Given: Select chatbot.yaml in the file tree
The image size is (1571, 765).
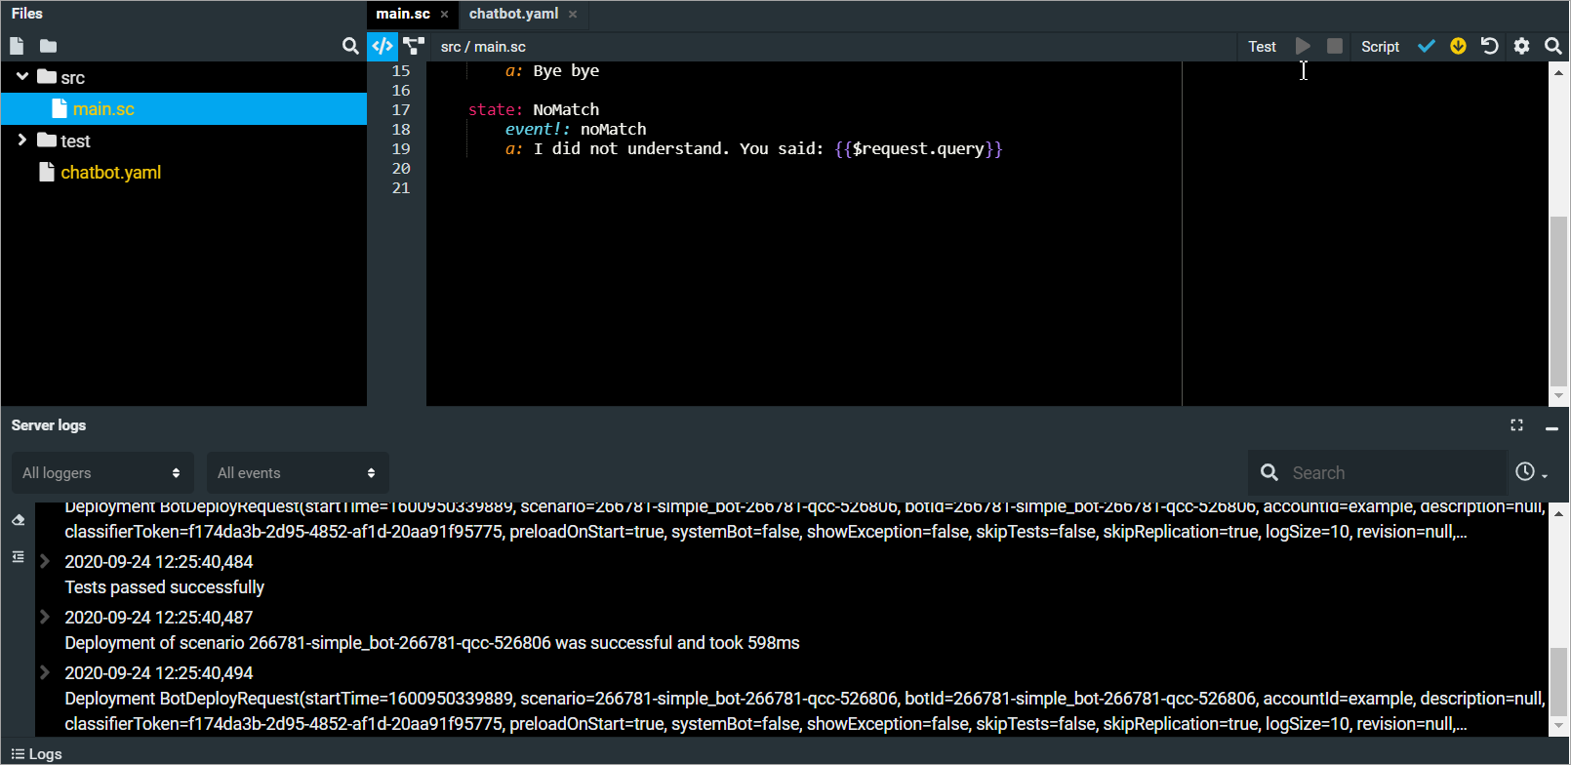Looking at the screenshot, I should tap(110, 173).
